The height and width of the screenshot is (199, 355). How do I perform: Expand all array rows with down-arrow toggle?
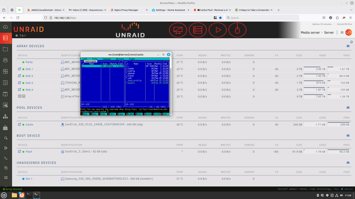pos(20,96)
